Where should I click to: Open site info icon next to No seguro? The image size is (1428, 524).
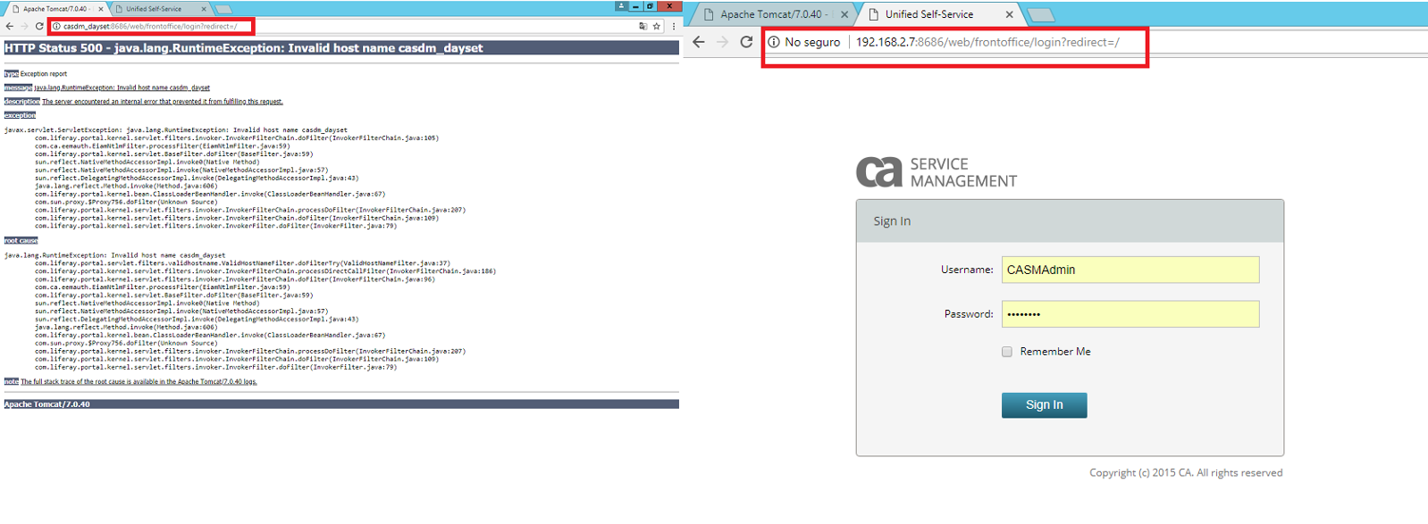(774, 42)
